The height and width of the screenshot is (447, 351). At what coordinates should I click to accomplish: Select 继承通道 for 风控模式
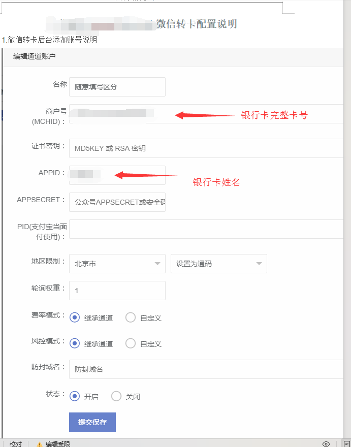75,343
